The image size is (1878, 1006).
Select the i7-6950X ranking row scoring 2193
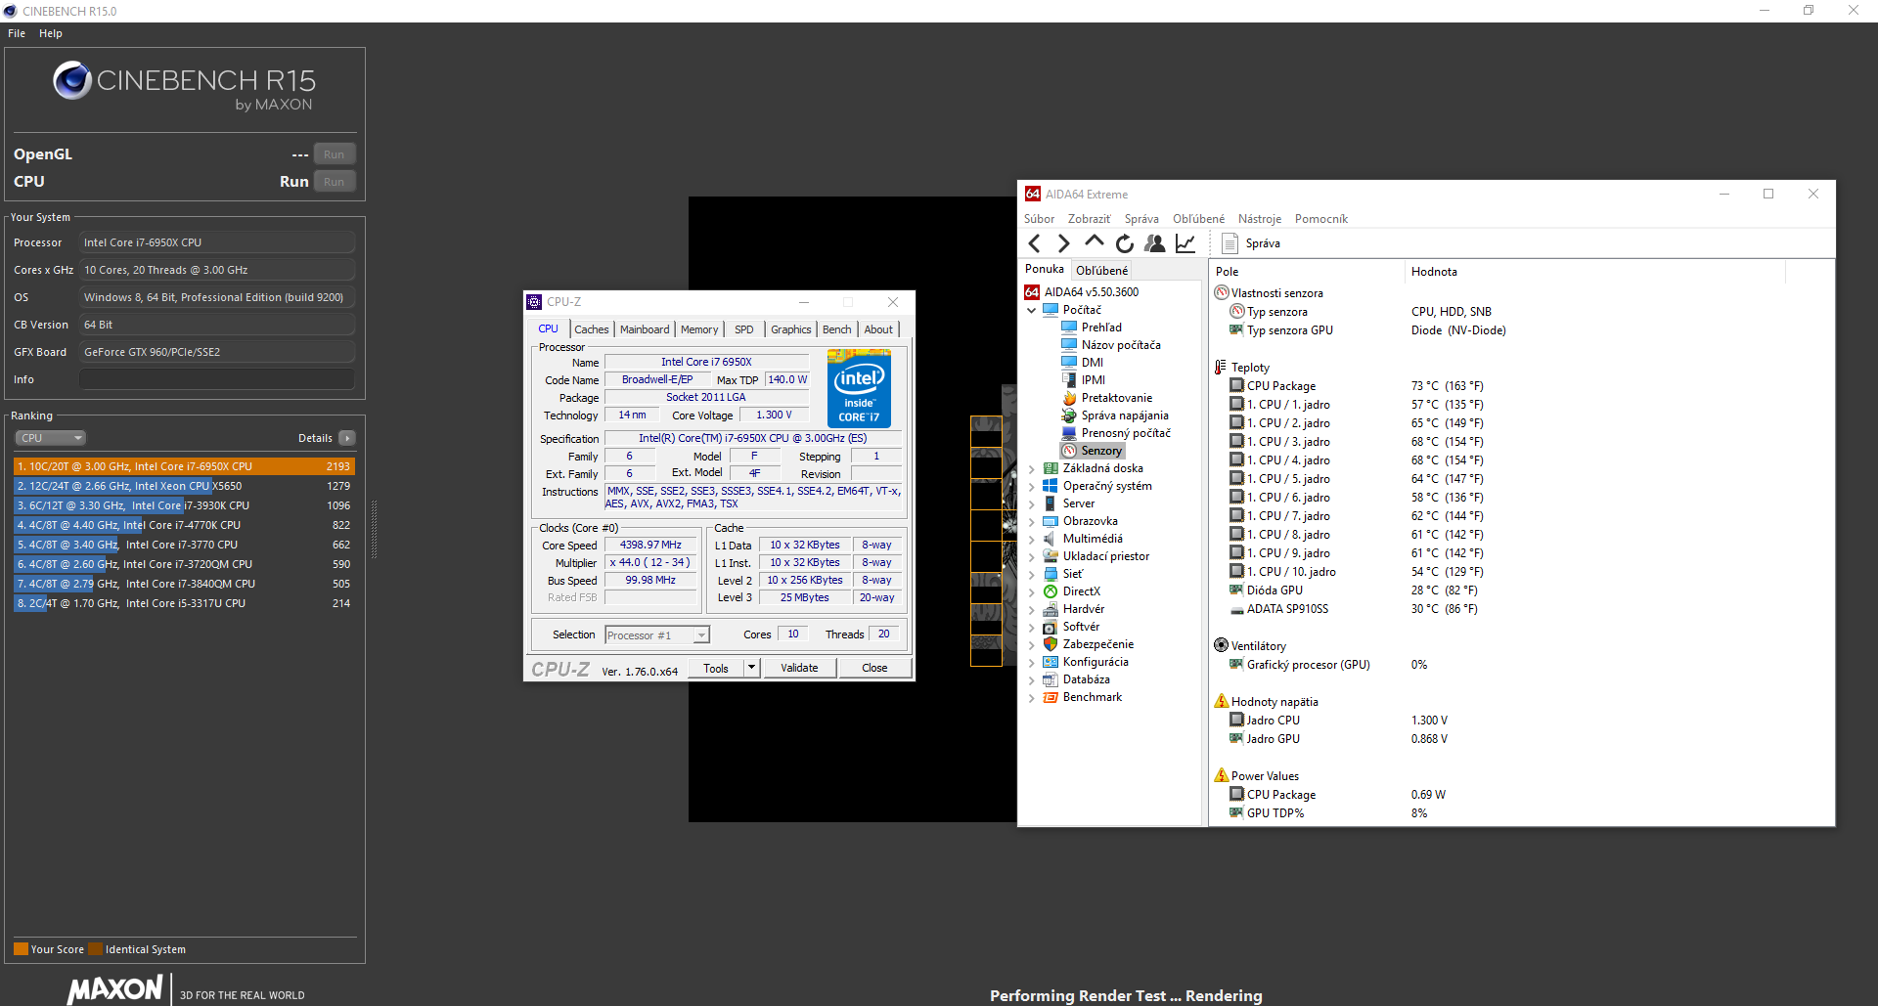click(x=184, y=466)
